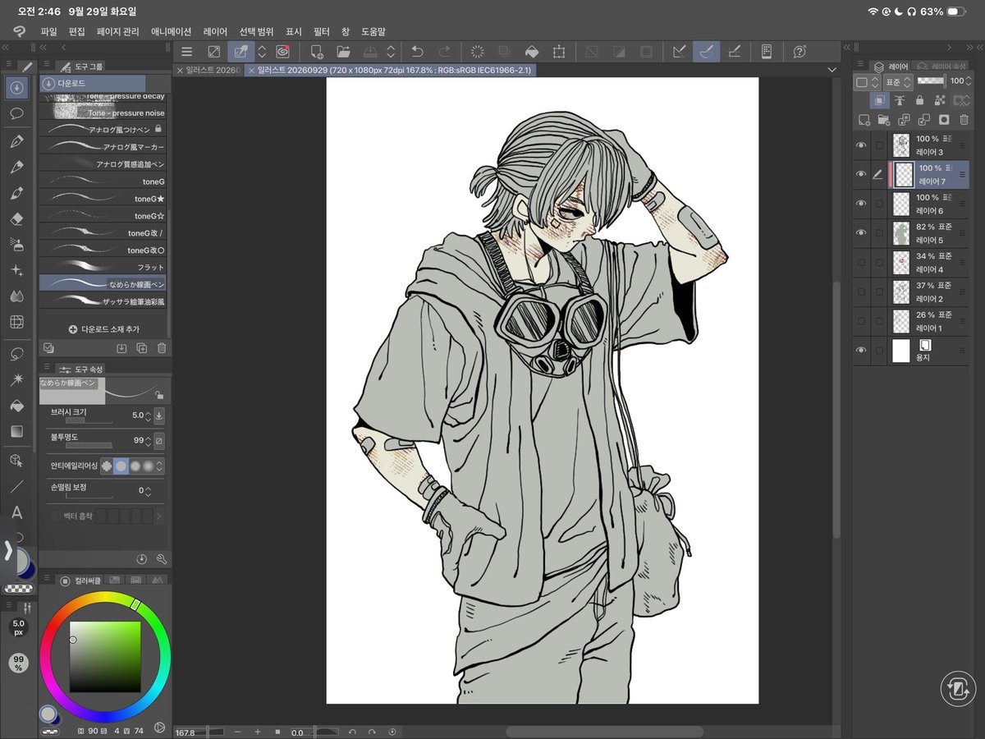The width and height of the screenshot is (985, 739).
Task: Enable the 벡터 흡착 checkbox
Action: point(56,516)
